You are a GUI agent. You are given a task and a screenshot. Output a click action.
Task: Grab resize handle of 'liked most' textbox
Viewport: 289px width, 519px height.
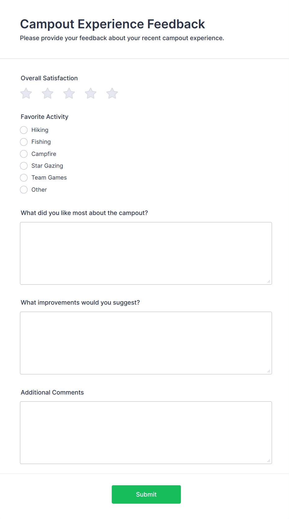269,282
